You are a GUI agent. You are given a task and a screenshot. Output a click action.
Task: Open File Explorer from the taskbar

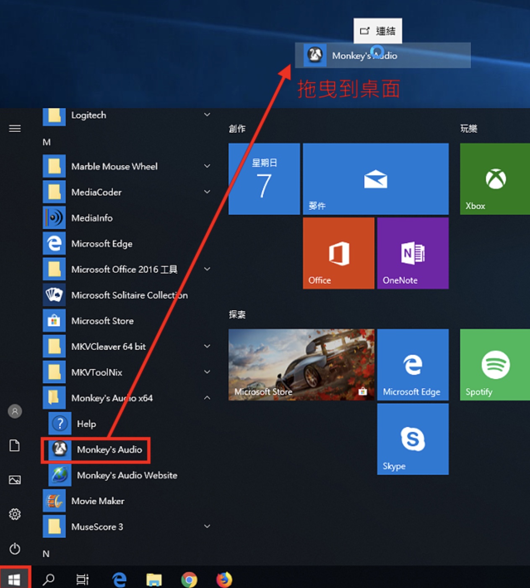coord(154,580)
